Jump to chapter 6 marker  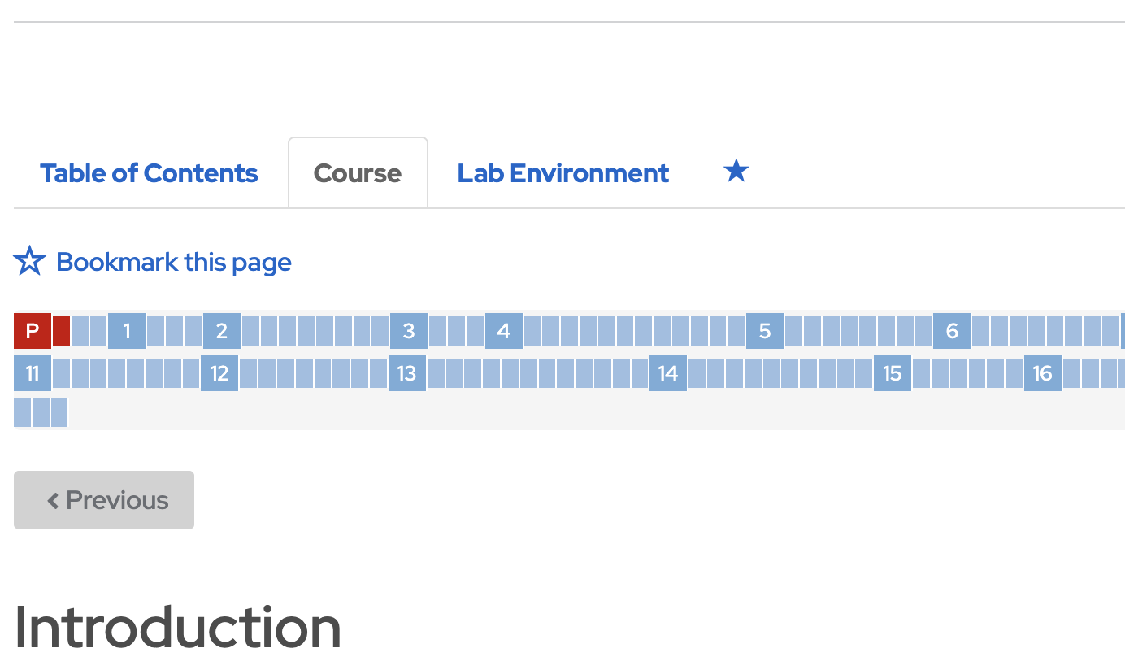[x=952, y=331]
